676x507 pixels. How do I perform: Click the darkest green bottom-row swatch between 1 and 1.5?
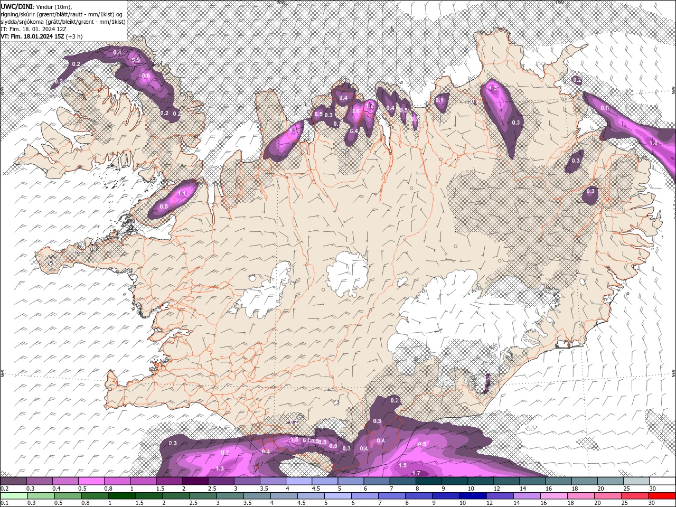(x=121, y=495)
